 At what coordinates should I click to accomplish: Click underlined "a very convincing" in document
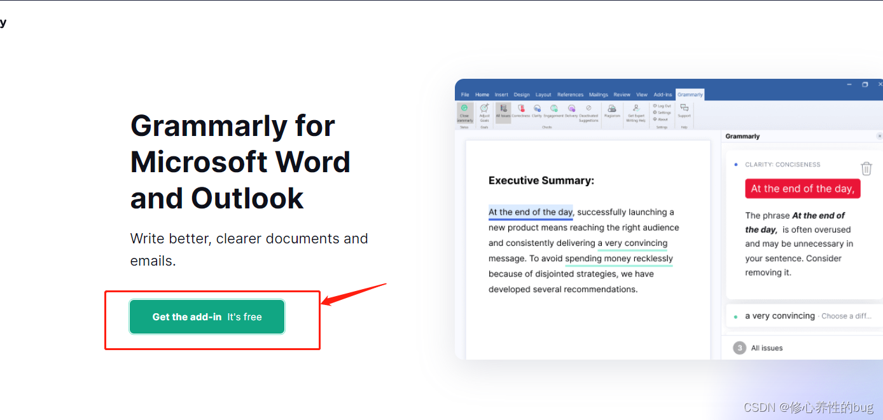[x=632, y=243]
